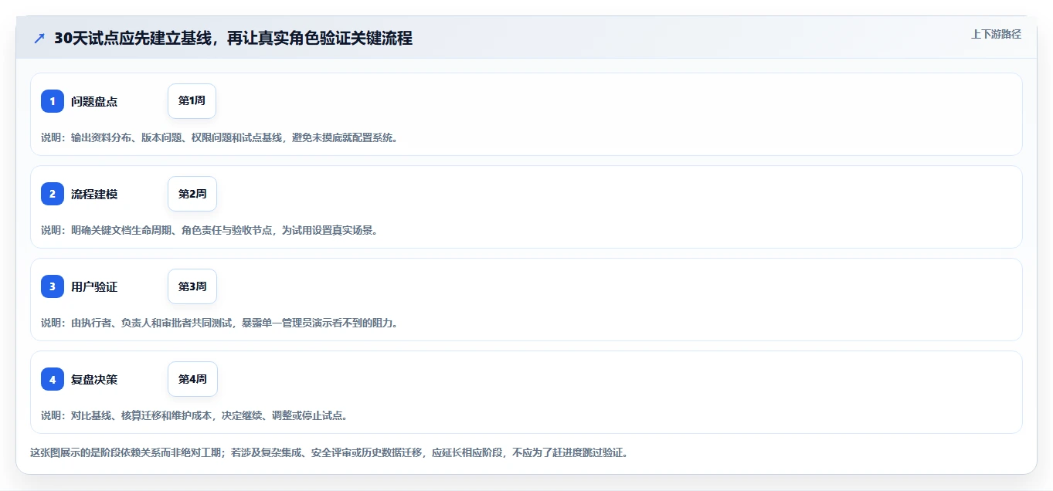
Task: Click the 第3周 tag
Action: [192, 286]
